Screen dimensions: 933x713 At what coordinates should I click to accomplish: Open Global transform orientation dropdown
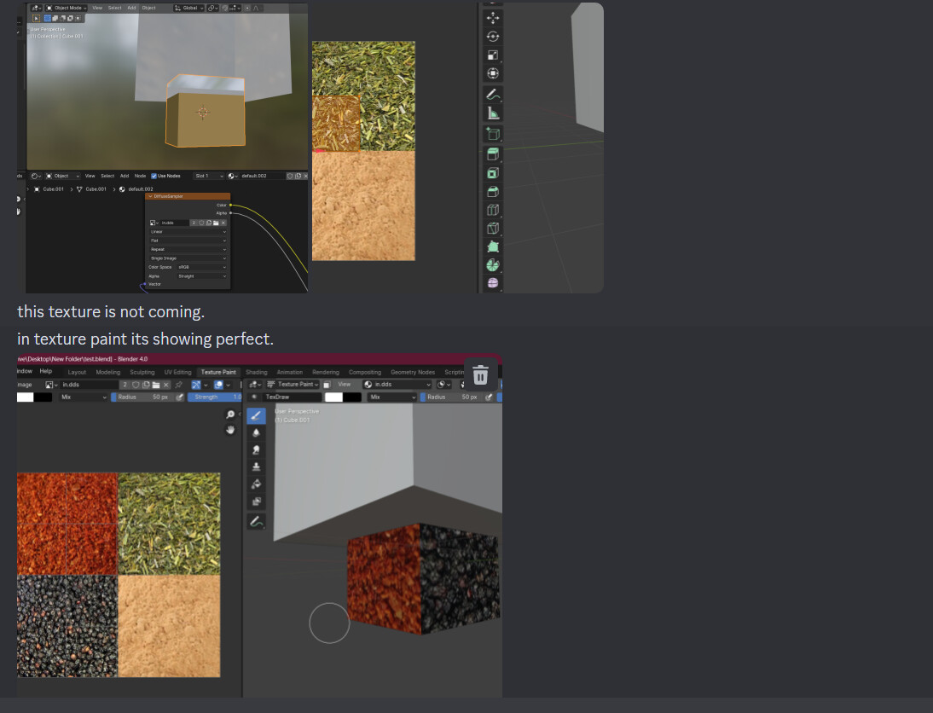(x=188, y=9)
